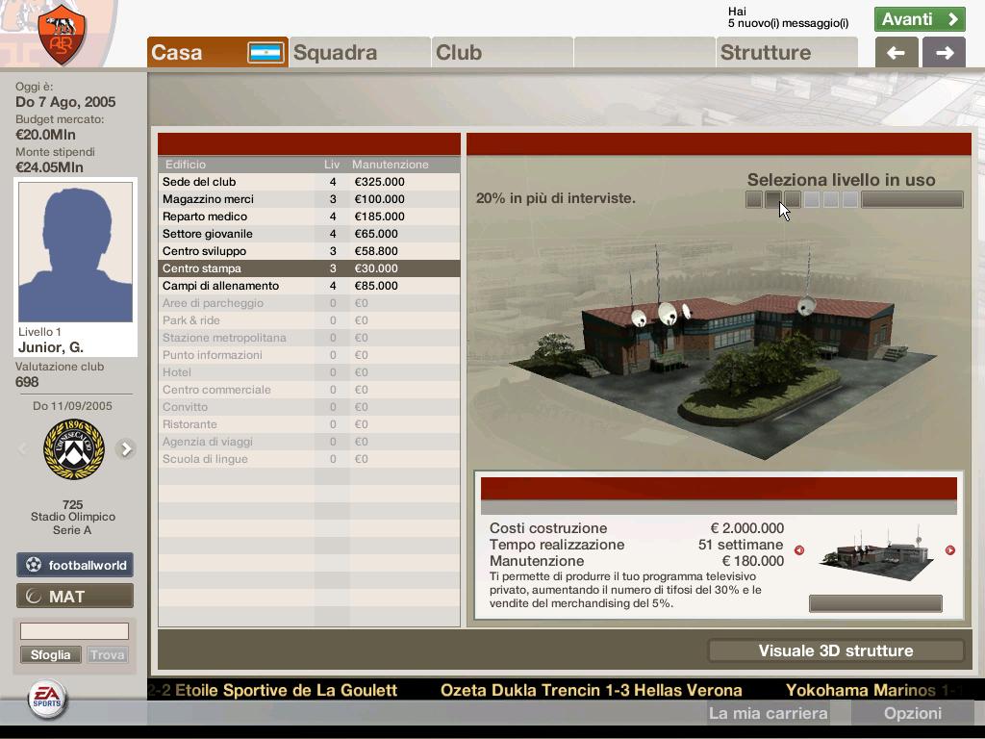Select Punto informazioni row
Viewport: 985px width, 739px height.
(x=309, y=355)
